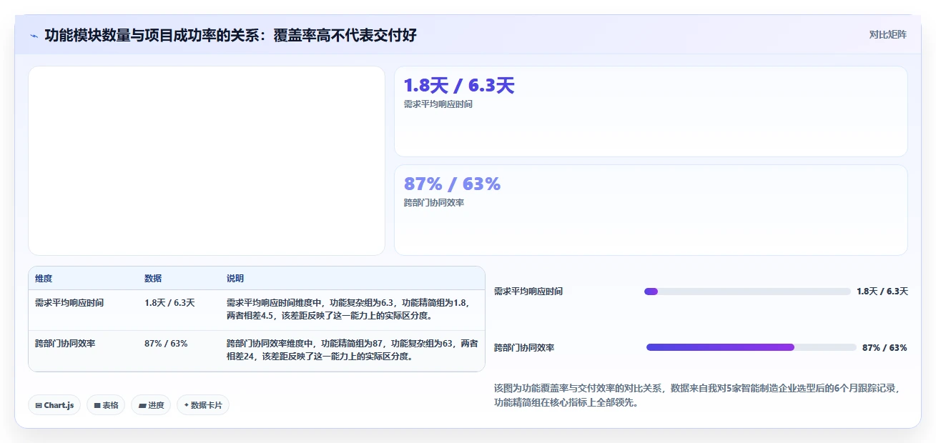Screen dimensions: 936x443
Task: Click table data cell 87% / 63%
Action: tap(166, 344)
